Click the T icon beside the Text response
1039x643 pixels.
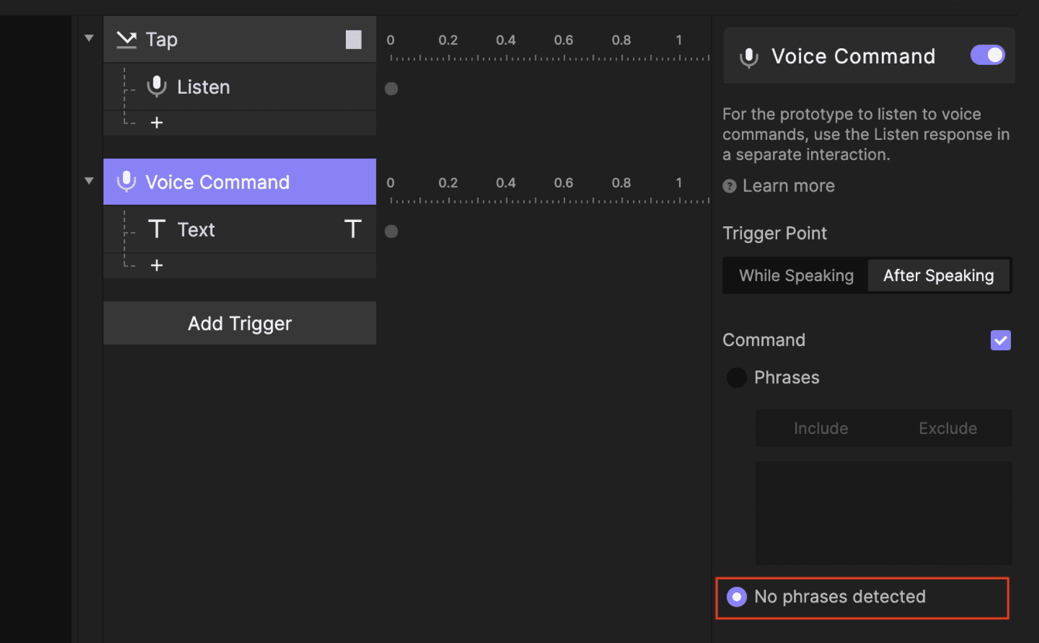pyautogui.click(x=157, y=229)
